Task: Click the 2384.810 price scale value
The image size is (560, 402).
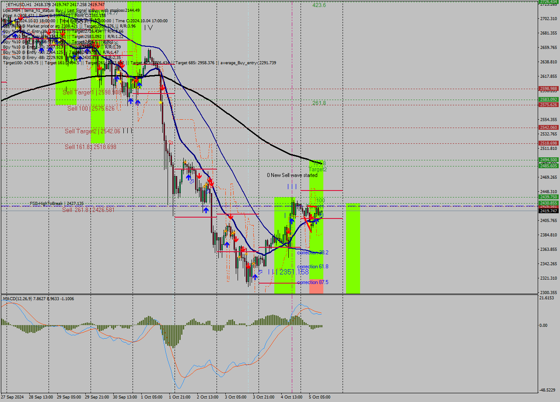Action: coord(549,235)
